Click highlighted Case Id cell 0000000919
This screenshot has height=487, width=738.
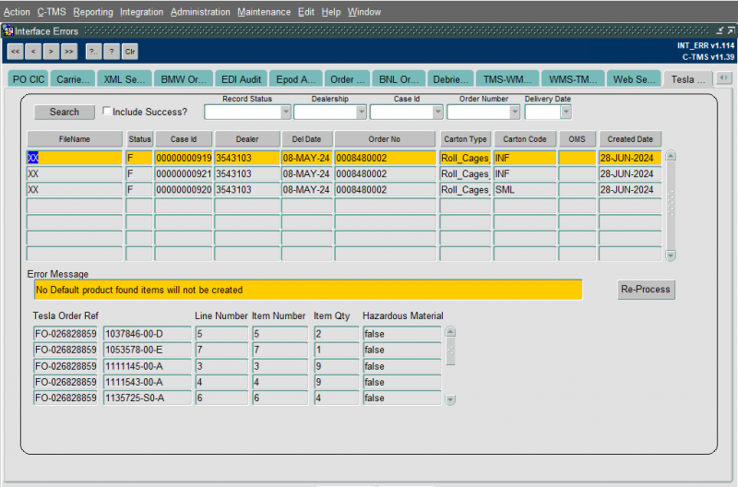tap(184, 158)
